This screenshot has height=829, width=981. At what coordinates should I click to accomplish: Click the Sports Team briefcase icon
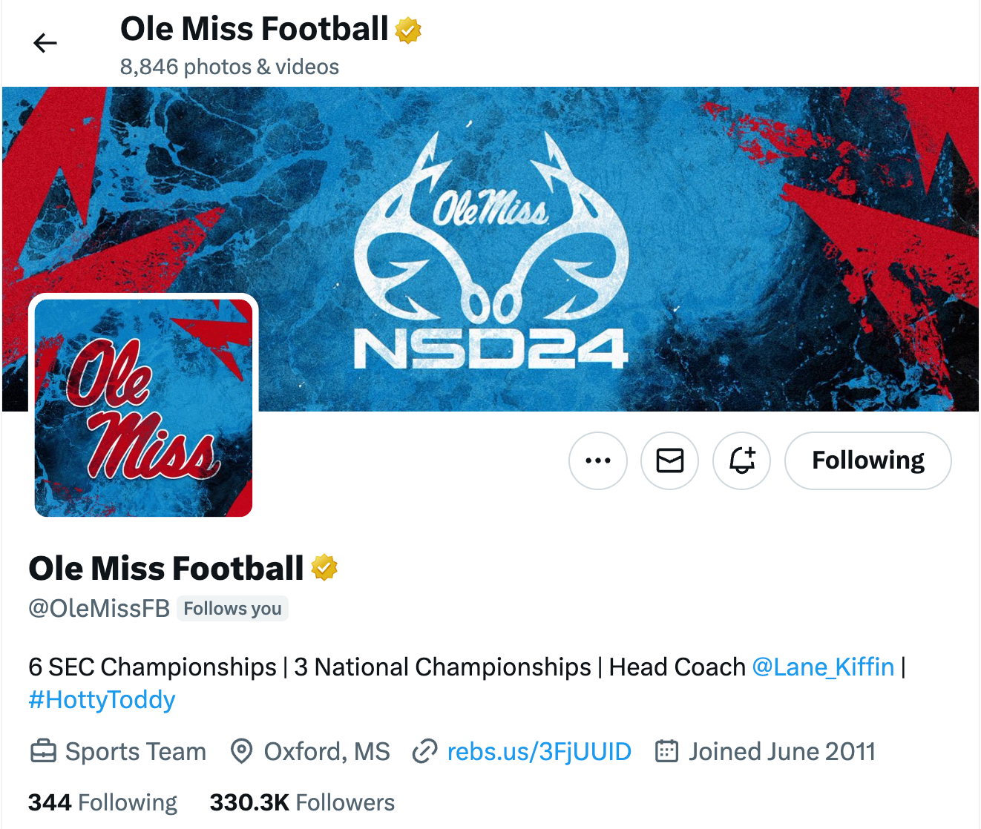(43, 752)
